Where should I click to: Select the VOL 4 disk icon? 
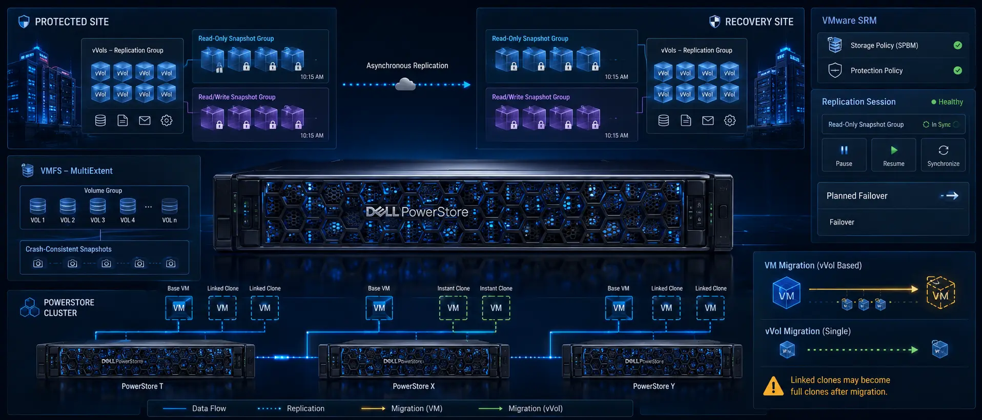click(128, 206)
